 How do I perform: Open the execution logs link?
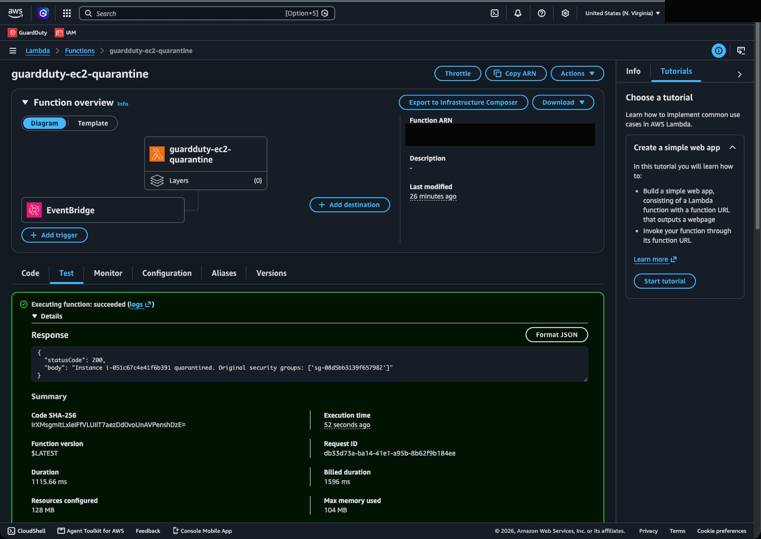[140, 304]
